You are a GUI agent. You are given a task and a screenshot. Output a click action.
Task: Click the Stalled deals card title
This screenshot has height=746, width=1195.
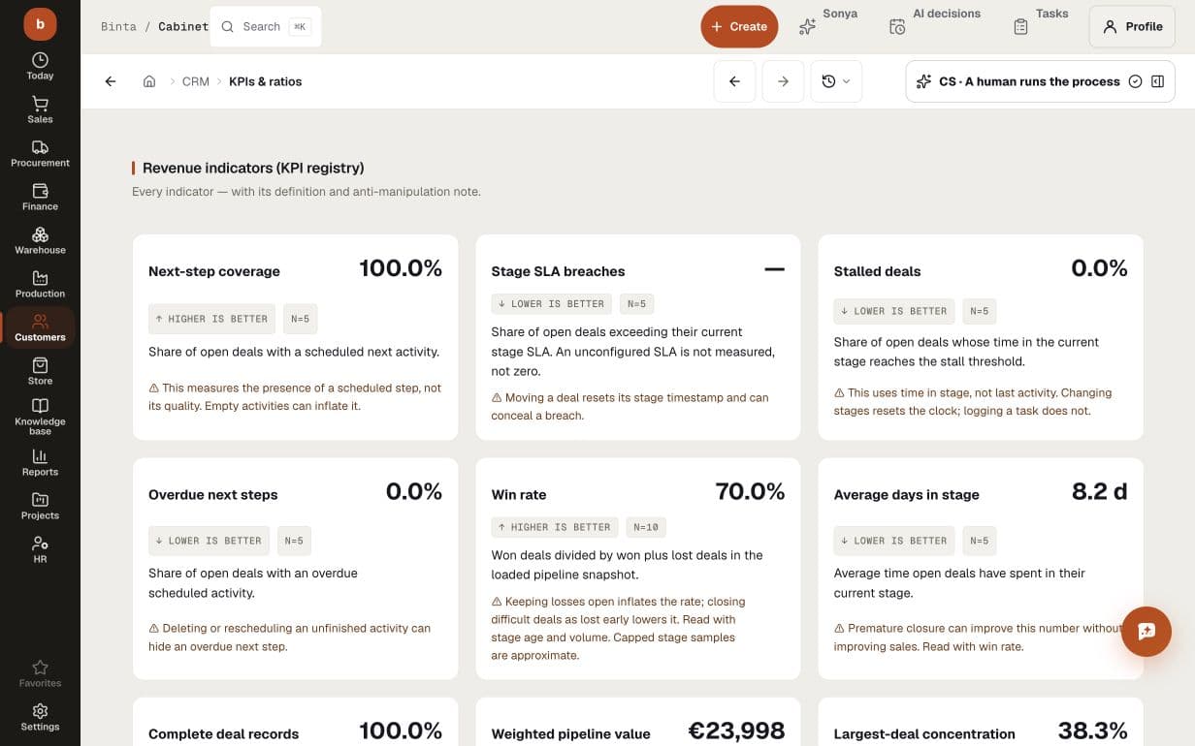(x=877, y=271)
